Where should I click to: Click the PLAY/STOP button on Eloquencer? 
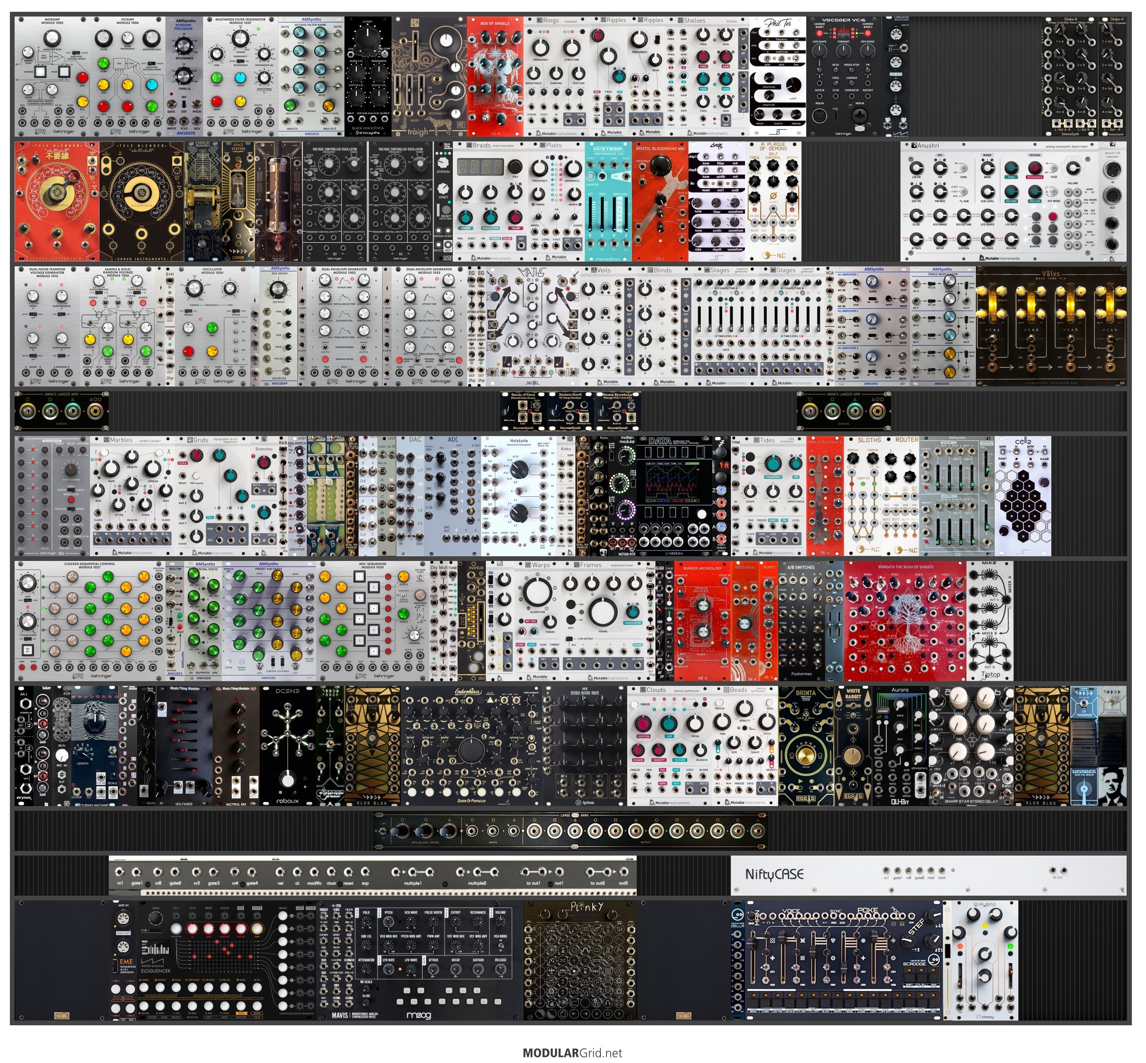coord(177,929)
